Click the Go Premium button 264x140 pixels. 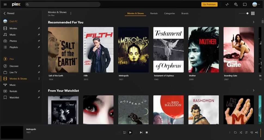coord(209,4)
